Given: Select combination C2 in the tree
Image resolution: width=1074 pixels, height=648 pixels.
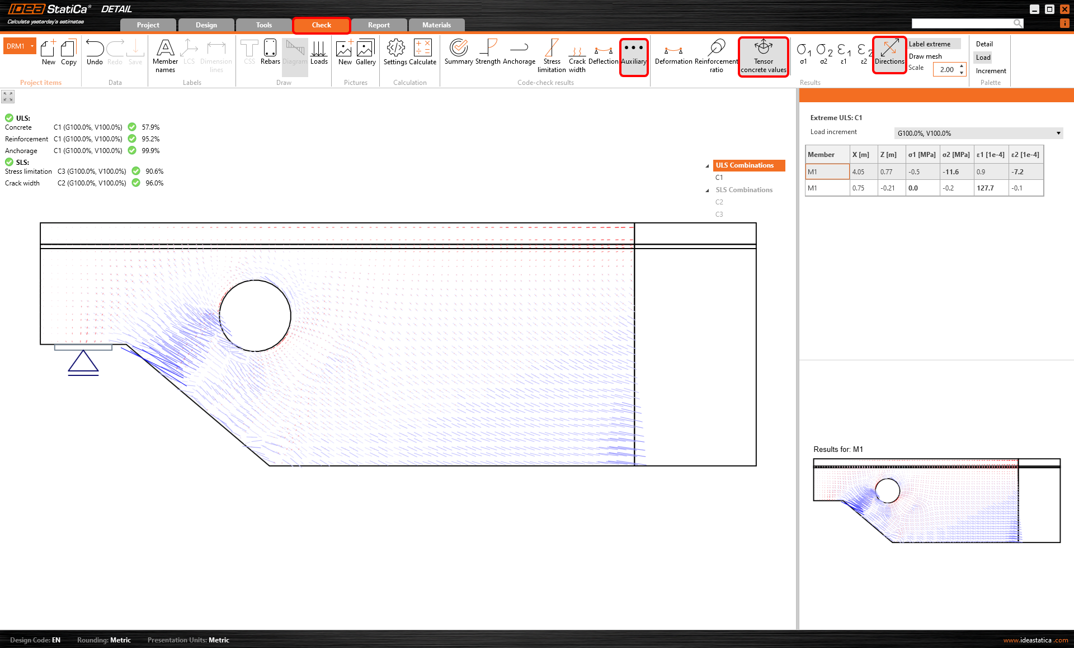Looking at the screenshot, I should click(719, 202).
